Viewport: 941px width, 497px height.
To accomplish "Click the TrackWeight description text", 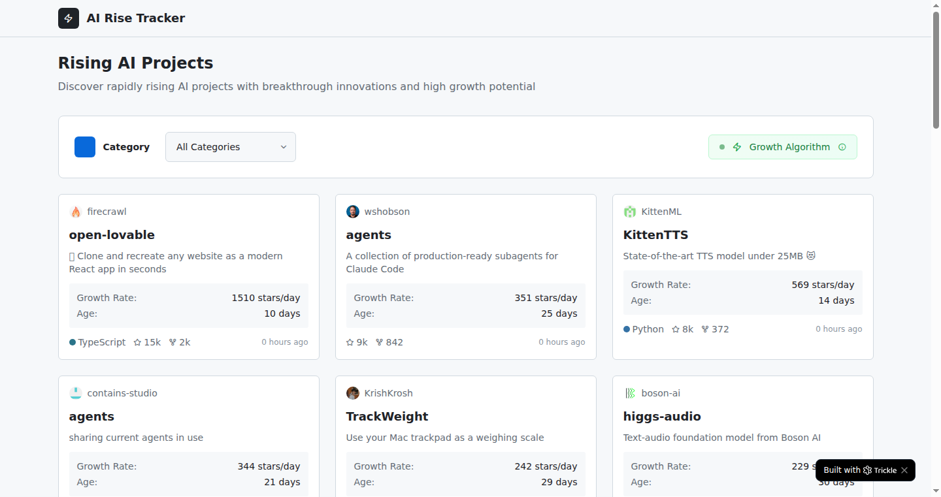I will click(x=445, y=438).
